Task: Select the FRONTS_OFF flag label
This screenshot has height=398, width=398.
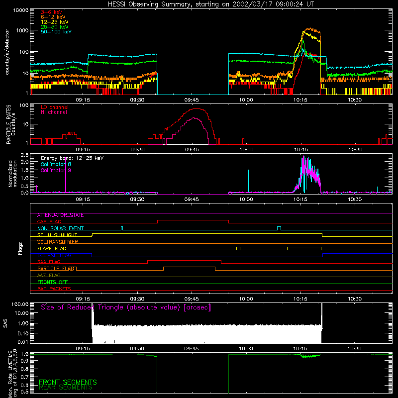Action: (53, 282)
